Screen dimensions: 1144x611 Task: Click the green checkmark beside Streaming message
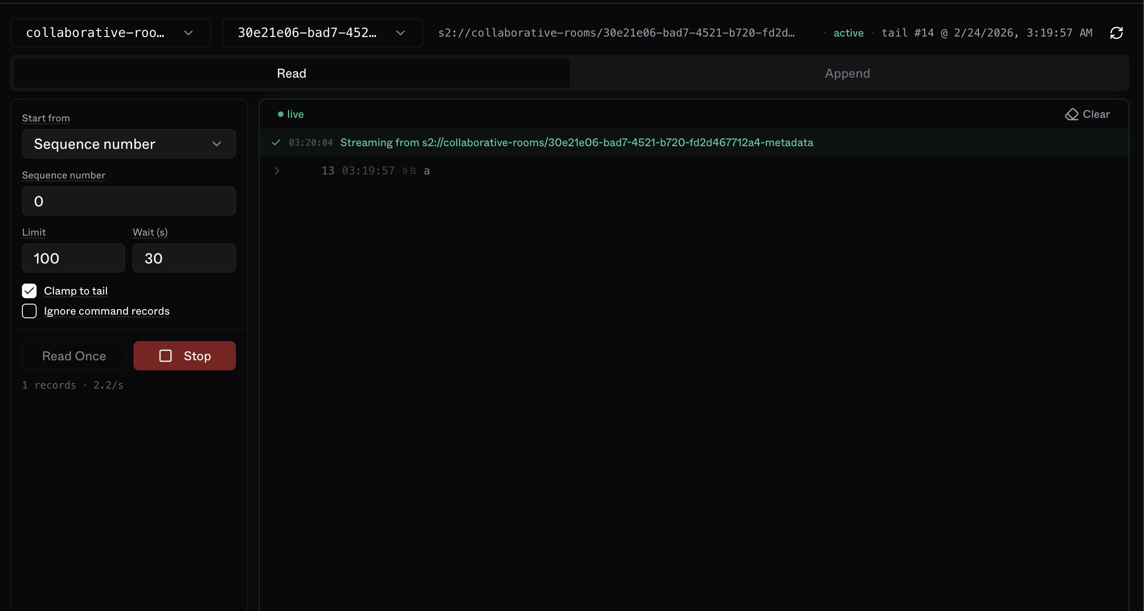pyautogui.click(x=276, y=142)
